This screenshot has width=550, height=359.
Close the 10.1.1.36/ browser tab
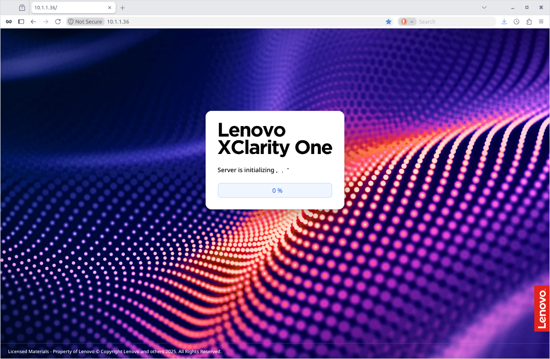109,7
